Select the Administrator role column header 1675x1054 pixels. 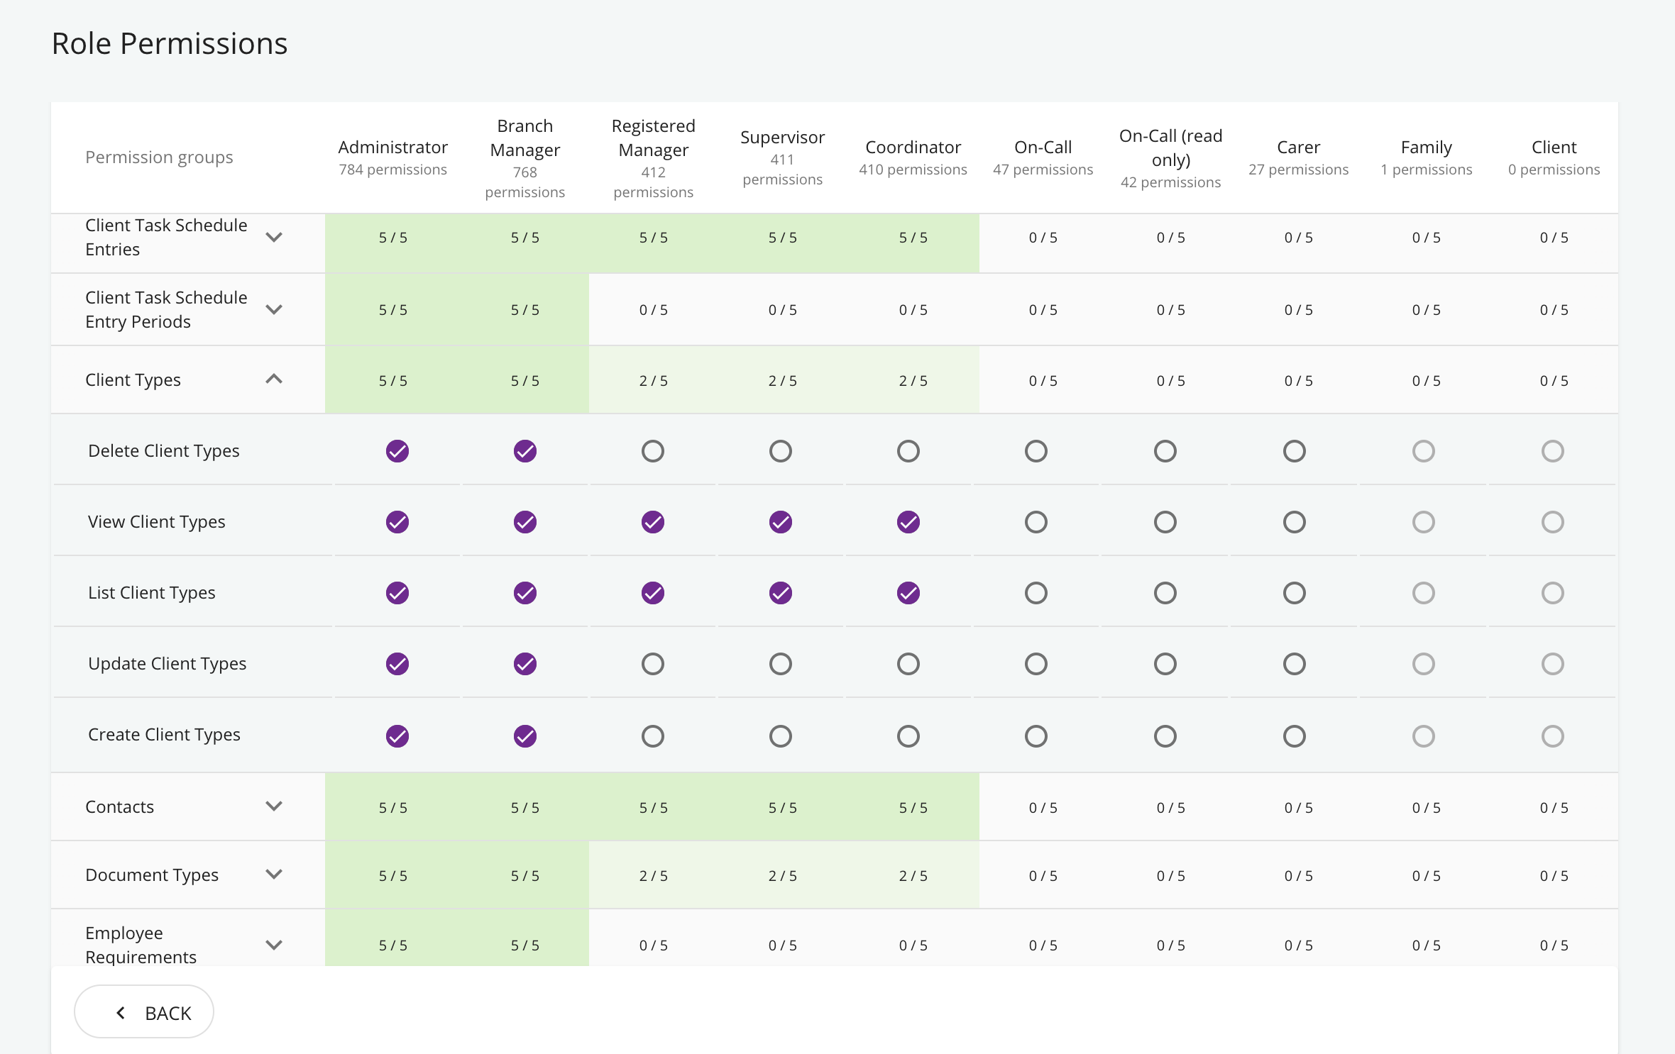393,157
